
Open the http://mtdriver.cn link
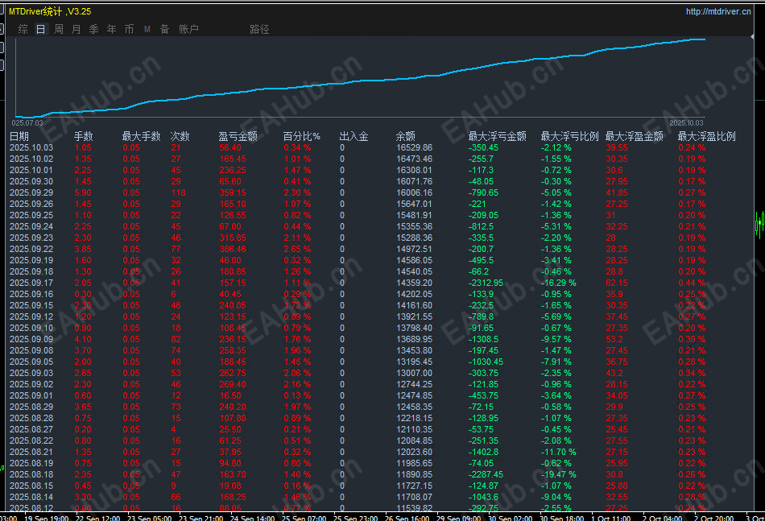[x=718, y=11]
